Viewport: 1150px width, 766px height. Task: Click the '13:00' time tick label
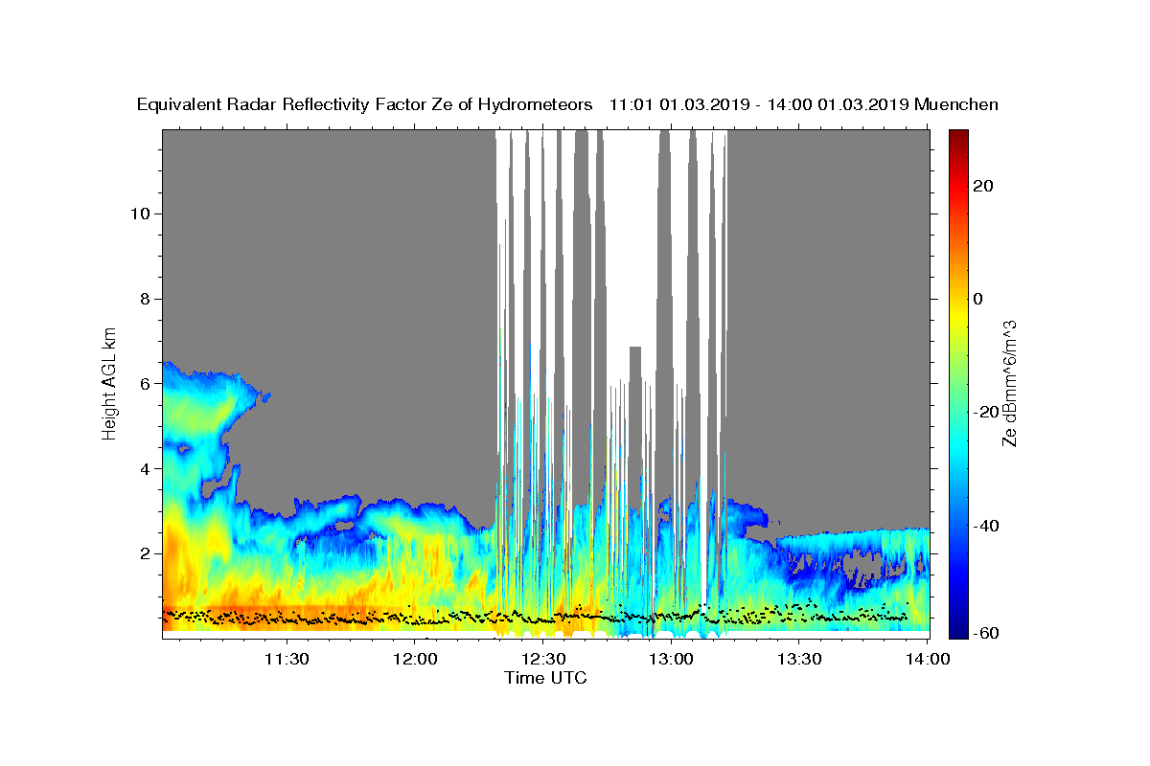[x=671, y=659]
